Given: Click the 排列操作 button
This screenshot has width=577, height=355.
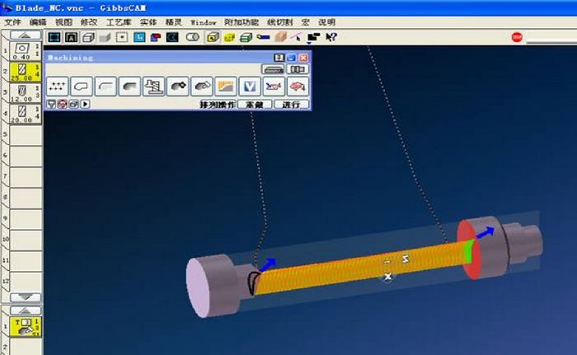Looking at the screenshot, I should pyautogui.click(x=218, y=105).
